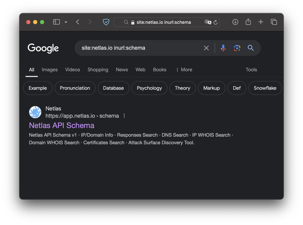
Task: Open the three-dot menu next to the result
Action: click(124, 116)
